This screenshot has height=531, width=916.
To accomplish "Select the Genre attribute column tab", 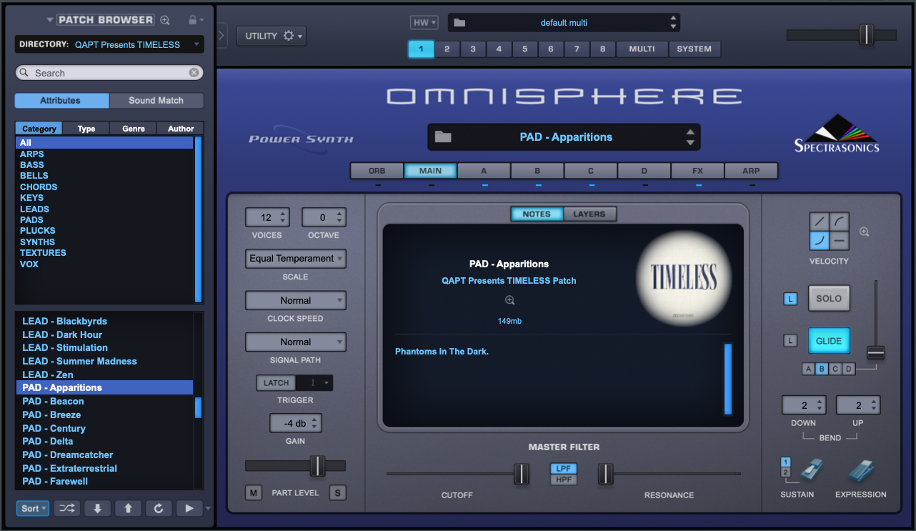I will click(x=134, y=129).
